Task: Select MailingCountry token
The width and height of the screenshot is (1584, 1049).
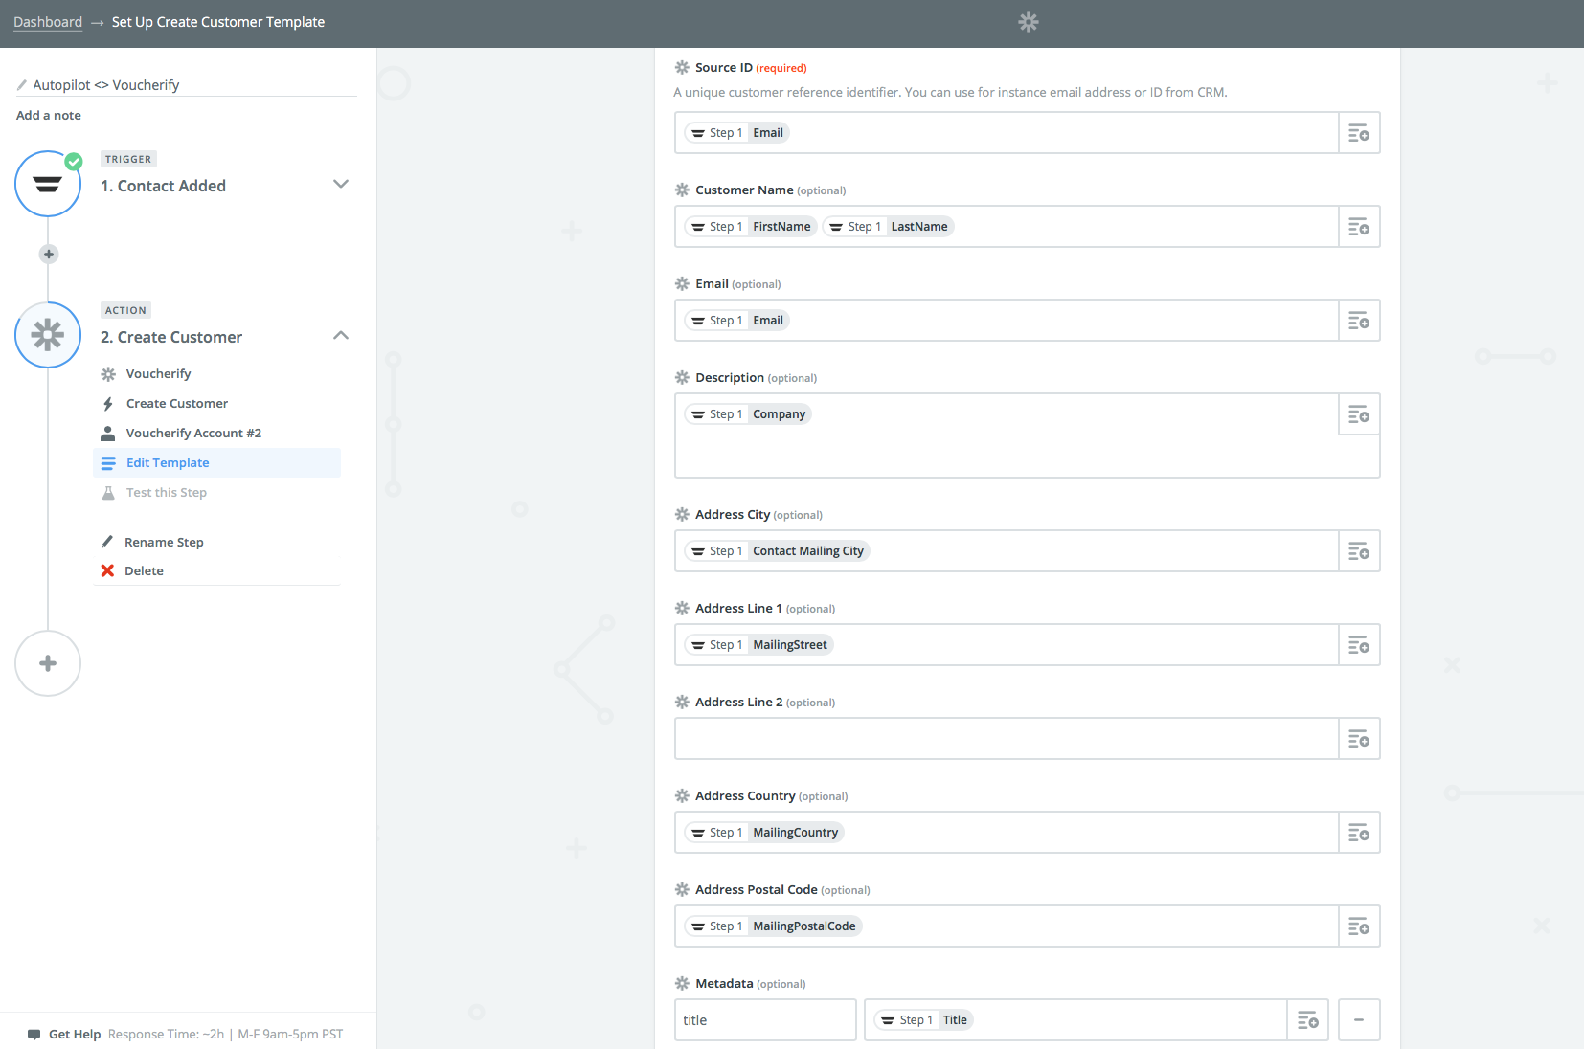Action: pos(764,833)
